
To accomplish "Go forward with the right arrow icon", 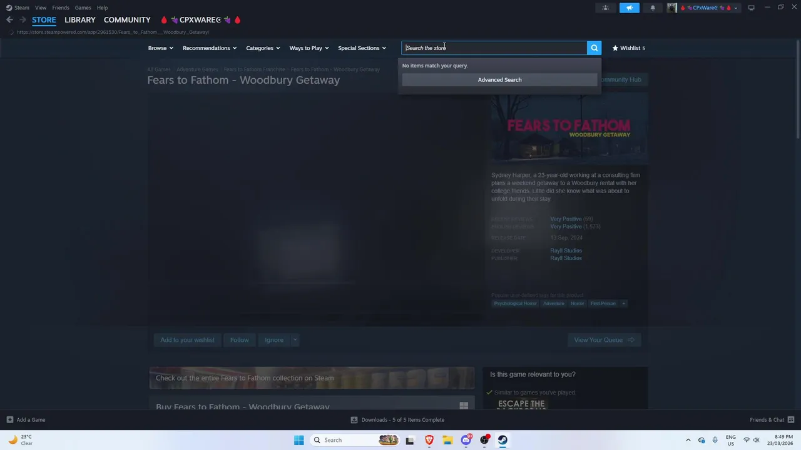I will (x=23, y=20).
